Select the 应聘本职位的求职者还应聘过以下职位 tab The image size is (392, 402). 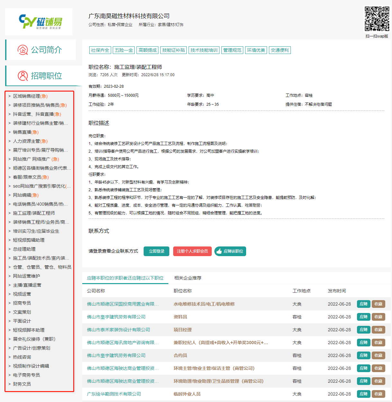coord(125,278)
